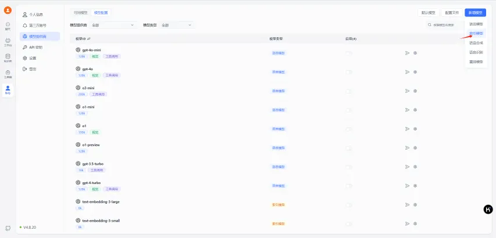
Task: Choose 重排模型 from the add-model menu
Action: point(476,62)
